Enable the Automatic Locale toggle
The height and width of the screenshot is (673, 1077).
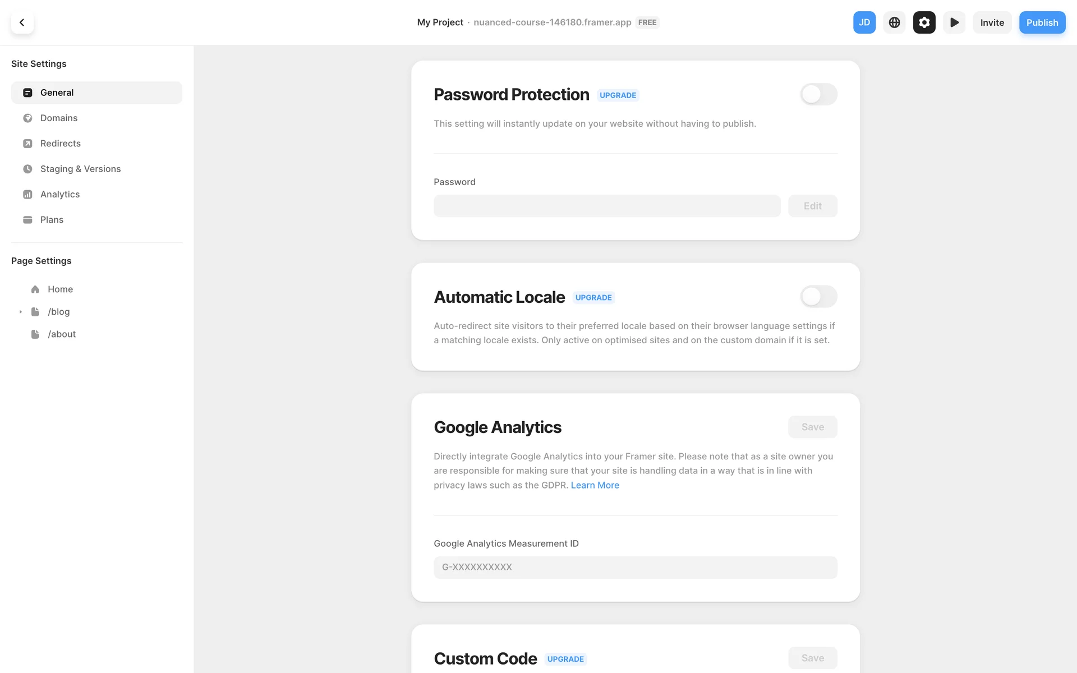click(x=818, y=297)
